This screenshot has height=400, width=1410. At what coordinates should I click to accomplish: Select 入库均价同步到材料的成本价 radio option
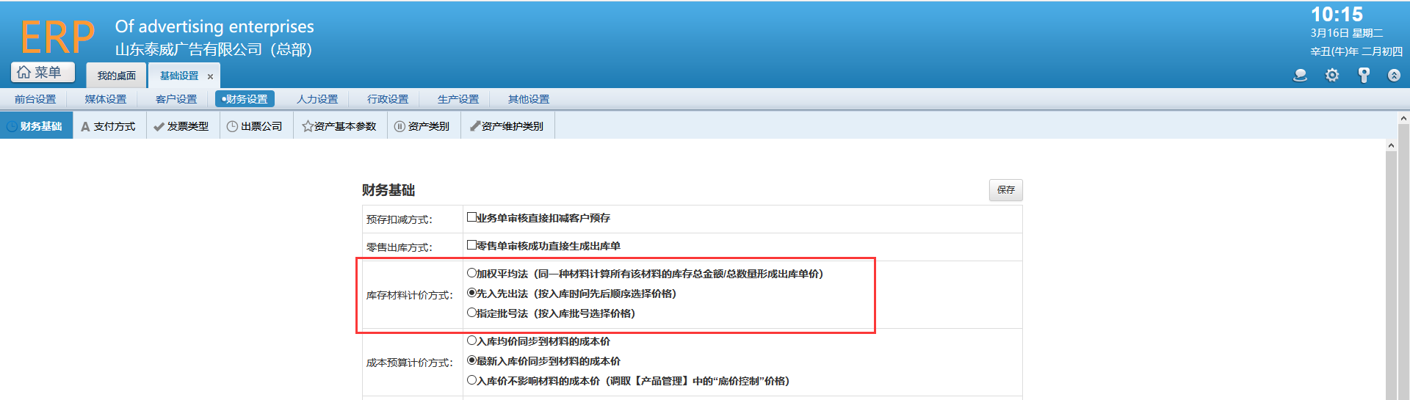click(471, 341)
